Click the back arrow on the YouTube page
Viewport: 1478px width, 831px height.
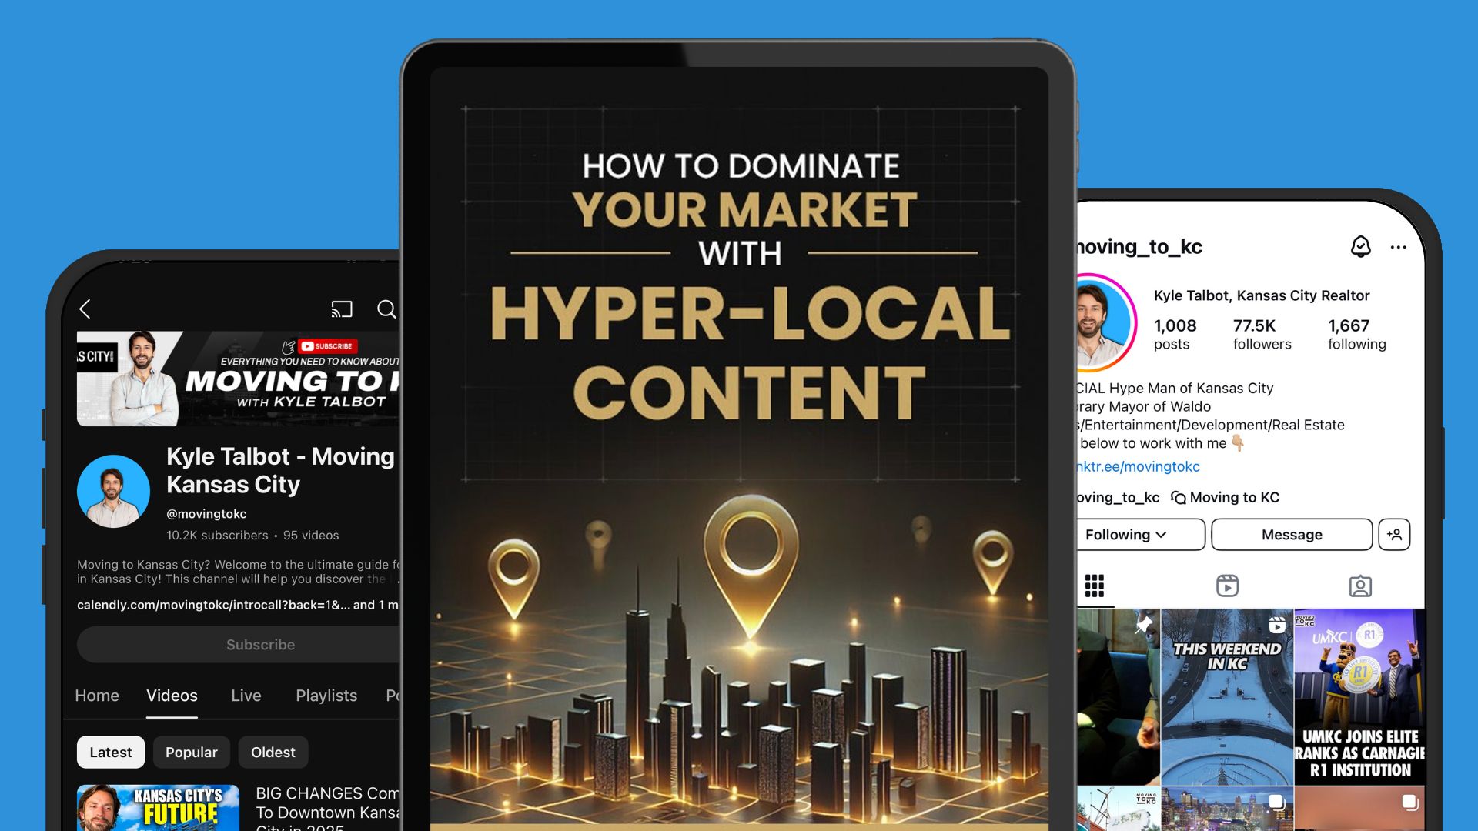click(x=85, y=309)
